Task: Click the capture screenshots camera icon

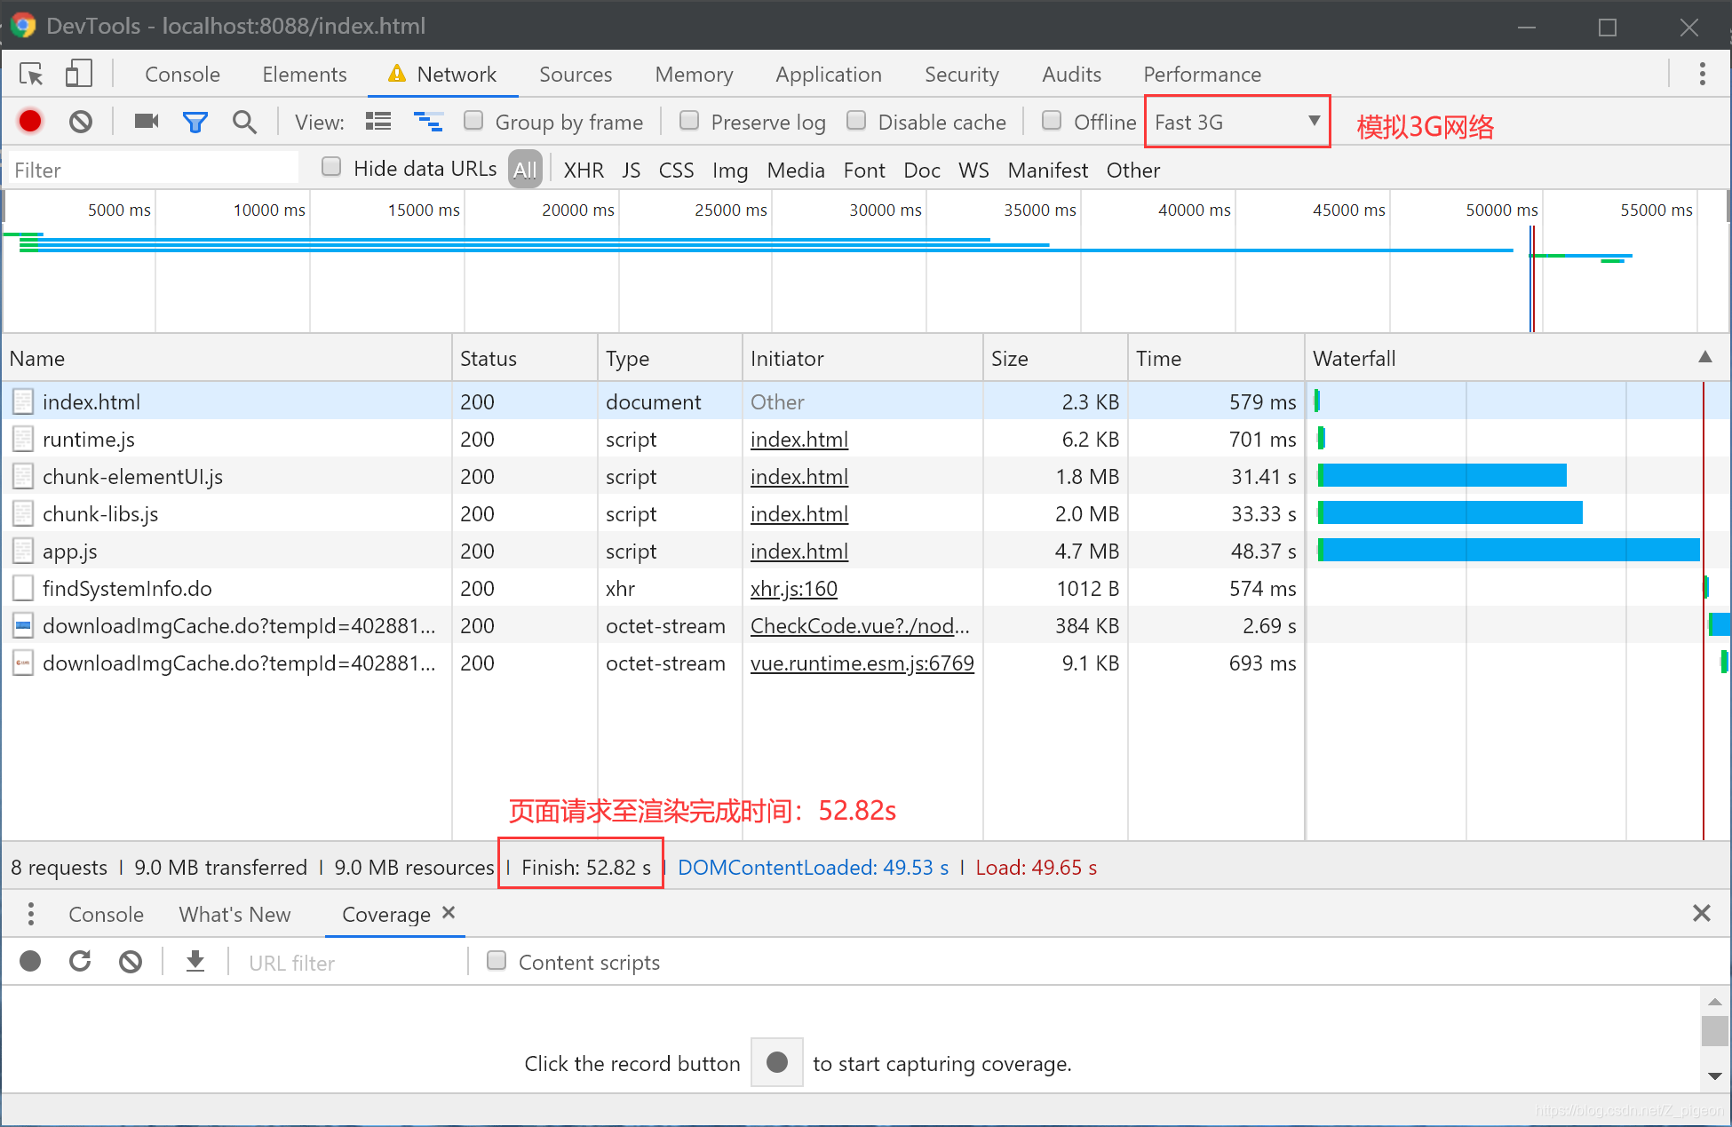Action: [x=146, y=122]
